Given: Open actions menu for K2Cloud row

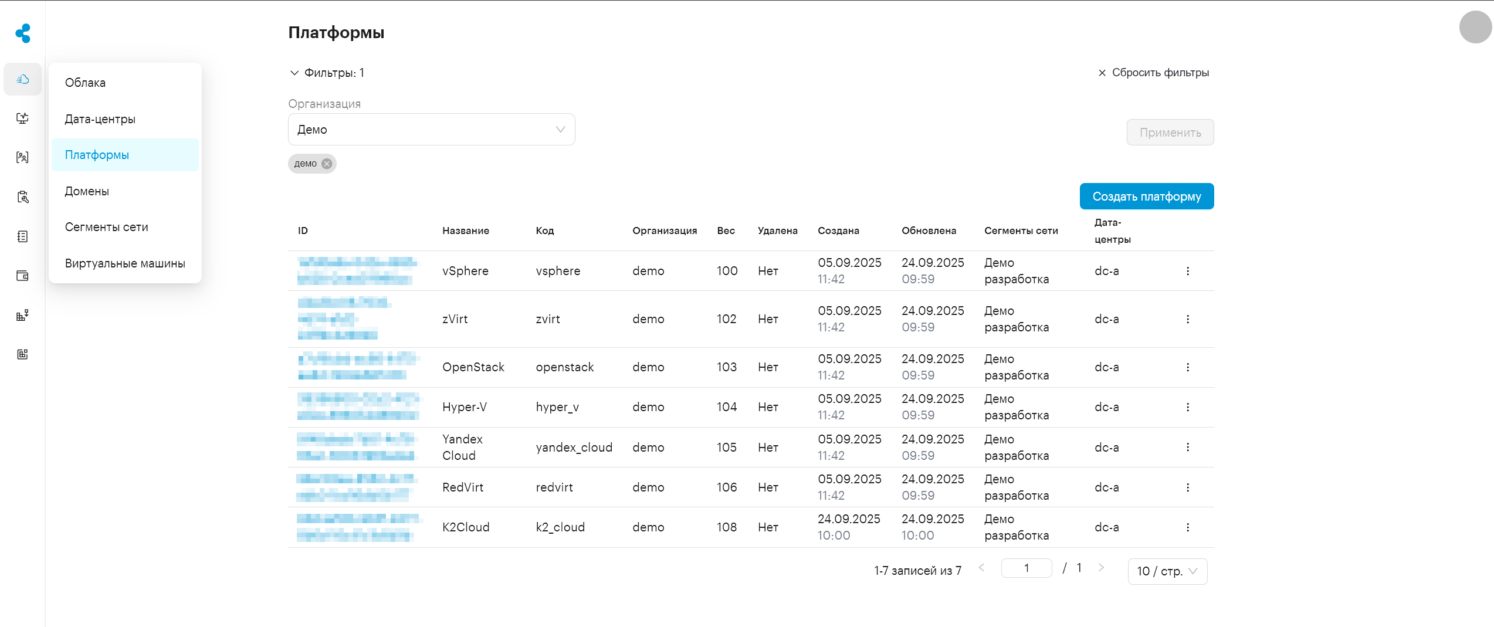Looking at the screenshot, I should [x=1188, y=527].
